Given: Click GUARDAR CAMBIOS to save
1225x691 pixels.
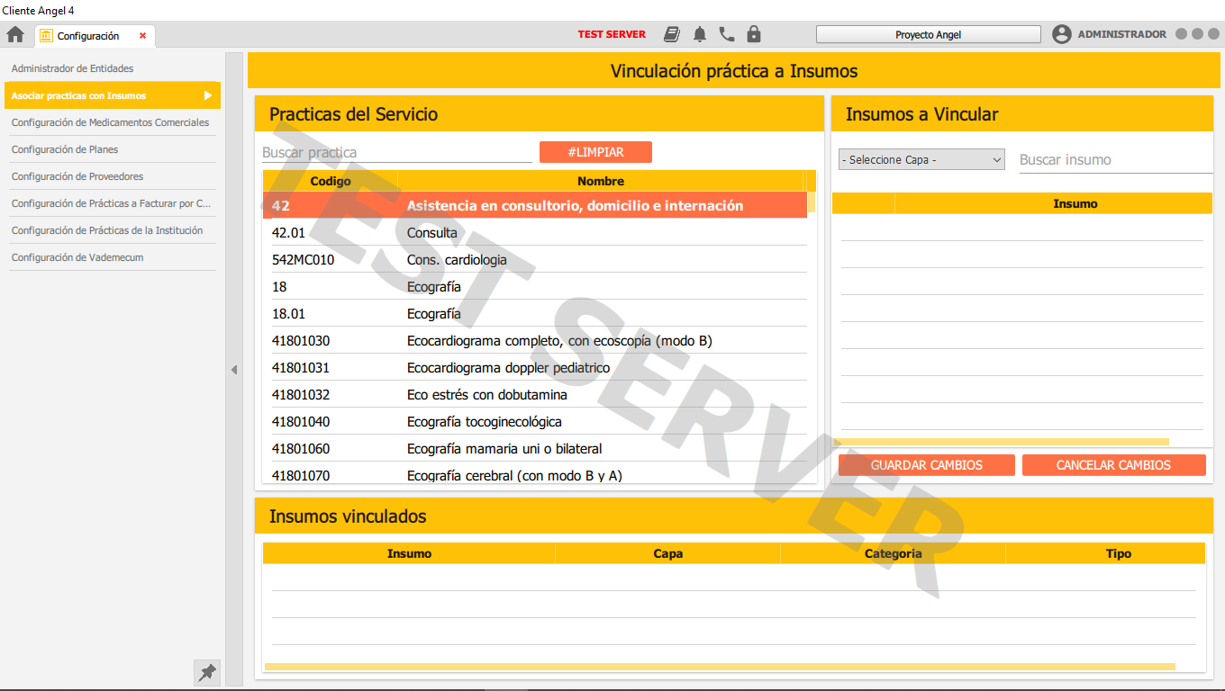Looking at the screenshot, I should 926,464.
